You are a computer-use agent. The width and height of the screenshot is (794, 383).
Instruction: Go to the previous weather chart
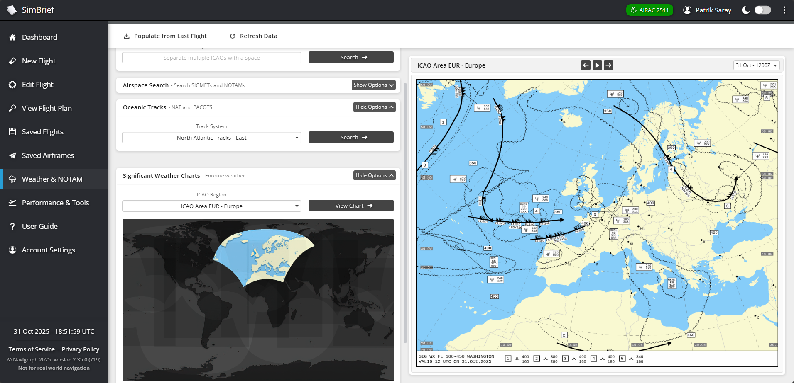click(586, 65)
